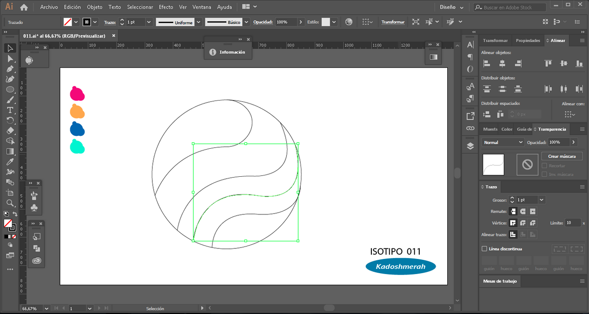
Task: Click the Trazo label in control bar
Action: point(110,22)
